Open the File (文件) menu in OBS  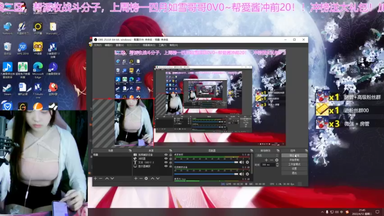coord(98,45)
